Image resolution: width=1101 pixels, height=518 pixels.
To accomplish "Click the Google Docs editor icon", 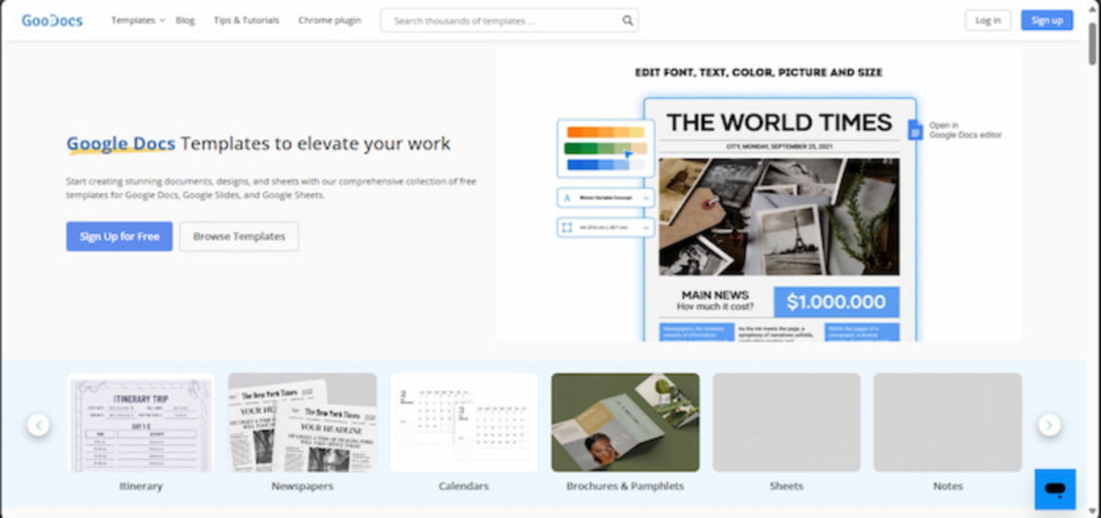I will [x=915, y=130].
